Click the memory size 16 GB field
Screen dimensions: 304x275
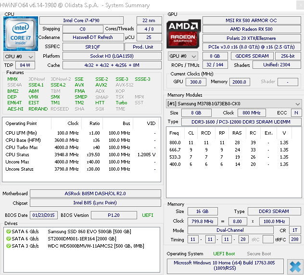(x=203, y=212)
